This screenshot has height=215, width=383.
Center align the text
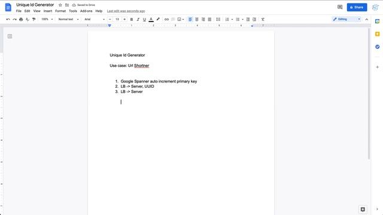(197, 19)
